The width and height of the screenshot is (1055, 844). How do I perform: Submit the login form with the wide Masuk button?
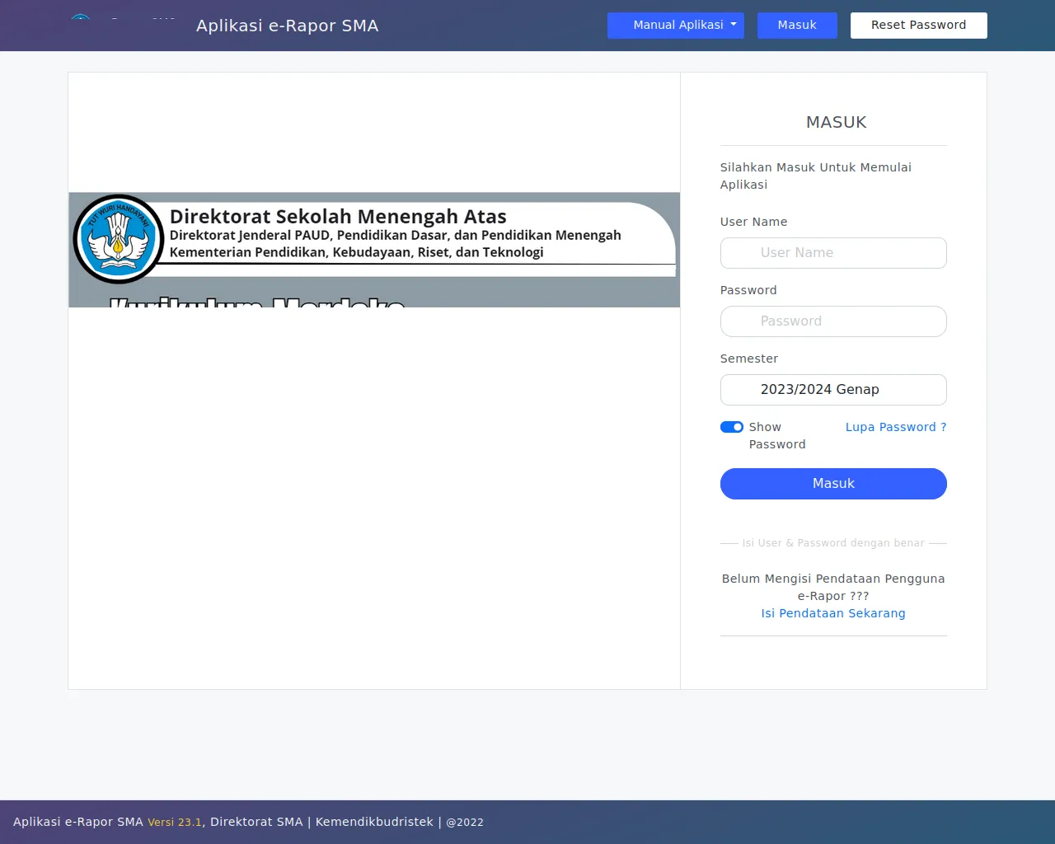(x=833, y=484)
